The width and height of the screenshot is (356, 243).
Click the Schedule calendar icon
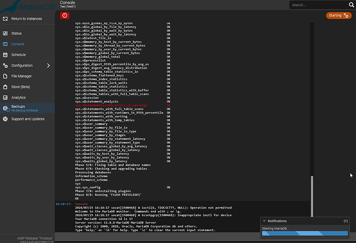click(x=5, y=55)
